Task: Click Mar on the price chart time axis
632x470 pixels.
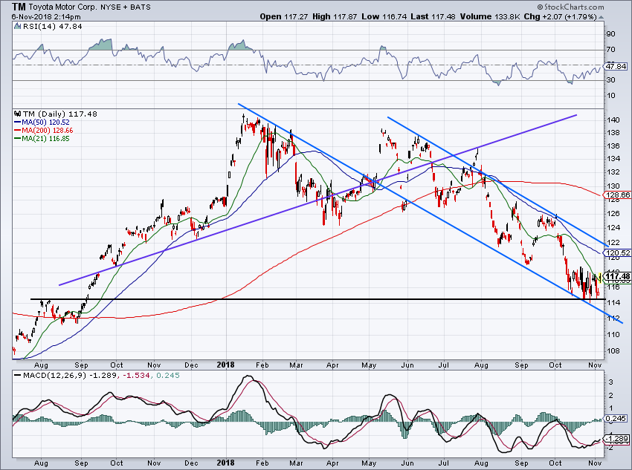Action: (296, 365)
